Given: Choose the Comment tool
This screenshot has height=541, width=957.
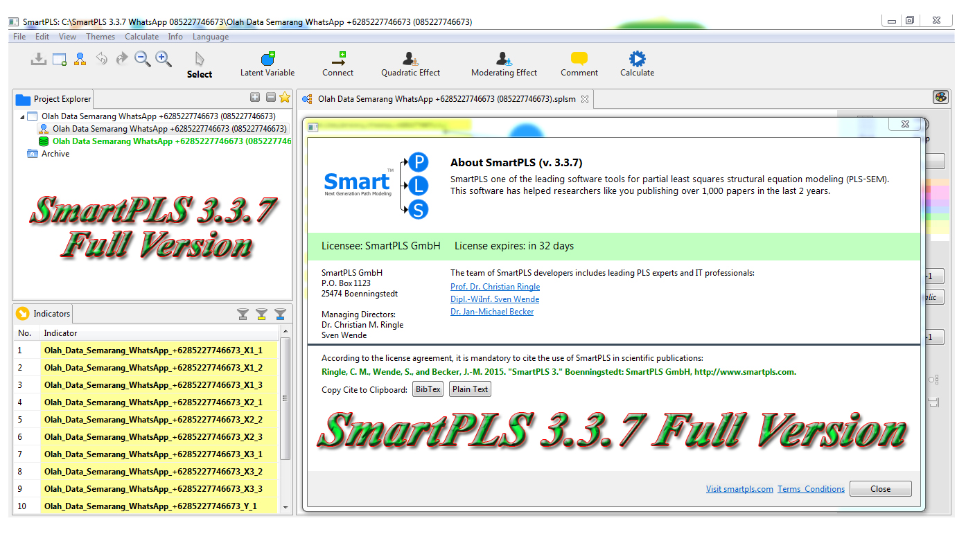Looking at the screenshot, I should 579,64.
